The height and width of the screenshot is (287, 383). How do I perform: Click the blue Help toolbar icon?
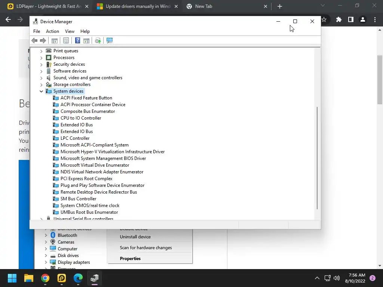point(77,40)
